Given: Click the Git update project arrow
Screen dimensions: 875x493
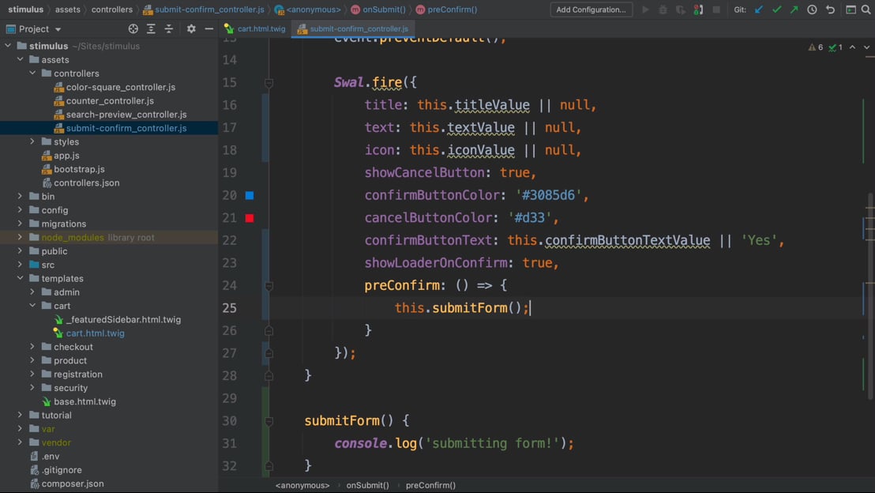Looking at the screenshot, I should (759, 9).
